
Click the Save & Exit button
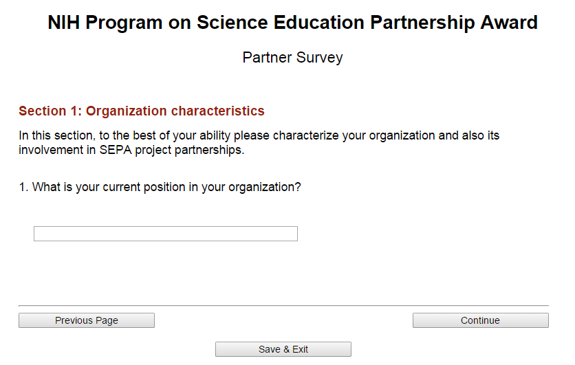283,349
